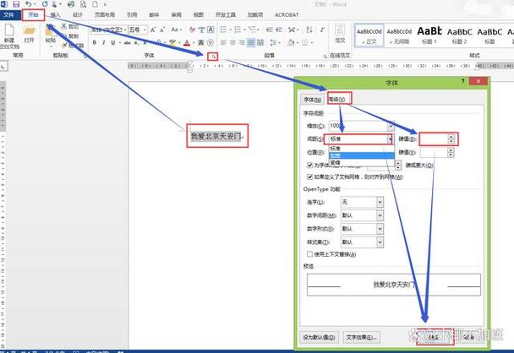
Task: Select 加宽 in the spacing dropdown list
Action: point(362,155)
